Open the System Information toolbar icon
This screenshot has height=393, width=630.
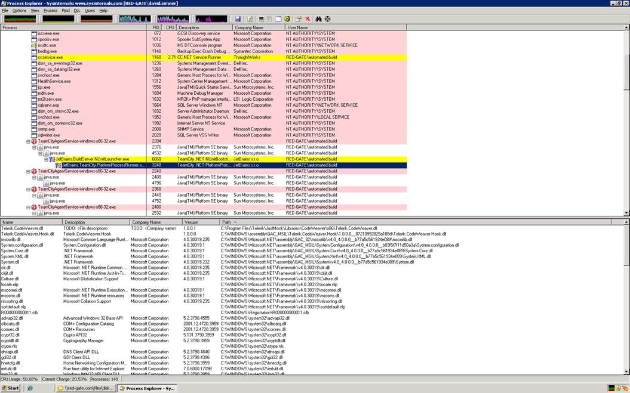click(261, 19)
